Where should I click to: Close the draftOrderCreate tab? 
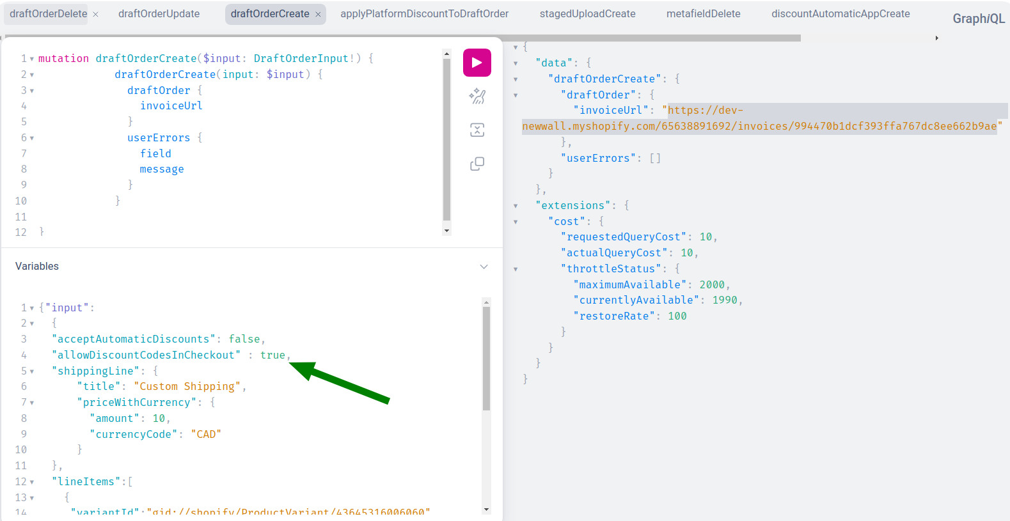[318, 14]
